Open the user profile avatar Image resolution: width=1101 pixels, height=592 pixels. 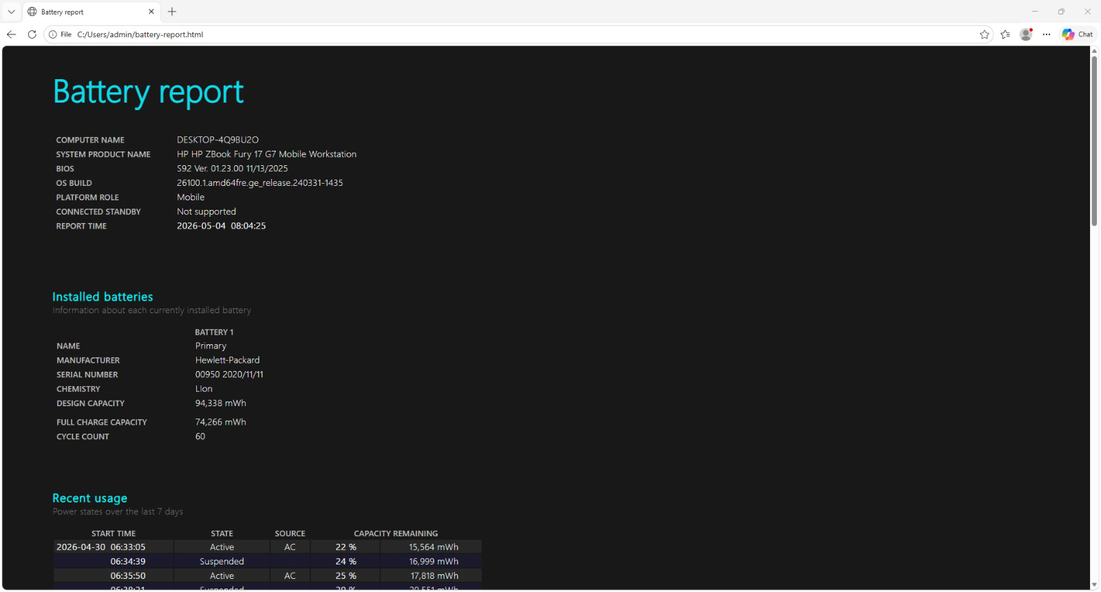point(1026,34)
